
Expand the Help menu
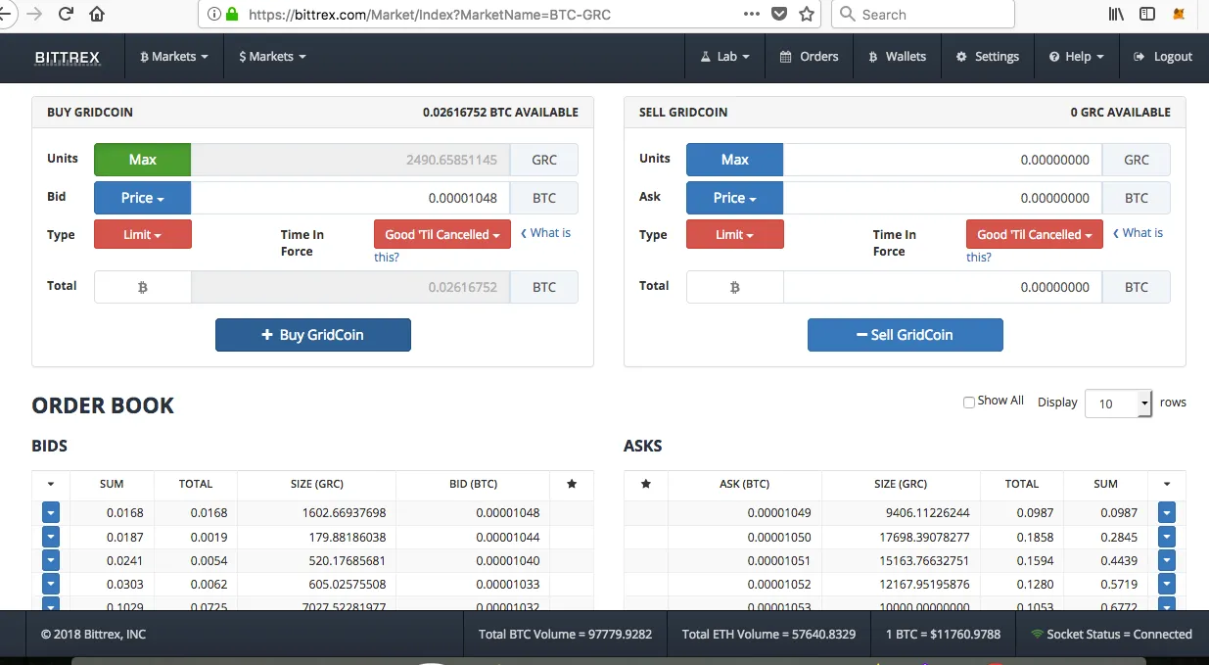pyautogui.click(x=1076, y=57)
